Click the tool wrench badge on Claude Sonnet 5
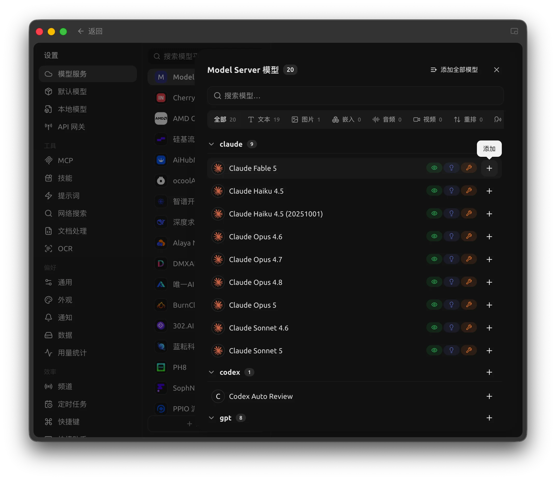 pyautogui.click(x=469, y=350)
